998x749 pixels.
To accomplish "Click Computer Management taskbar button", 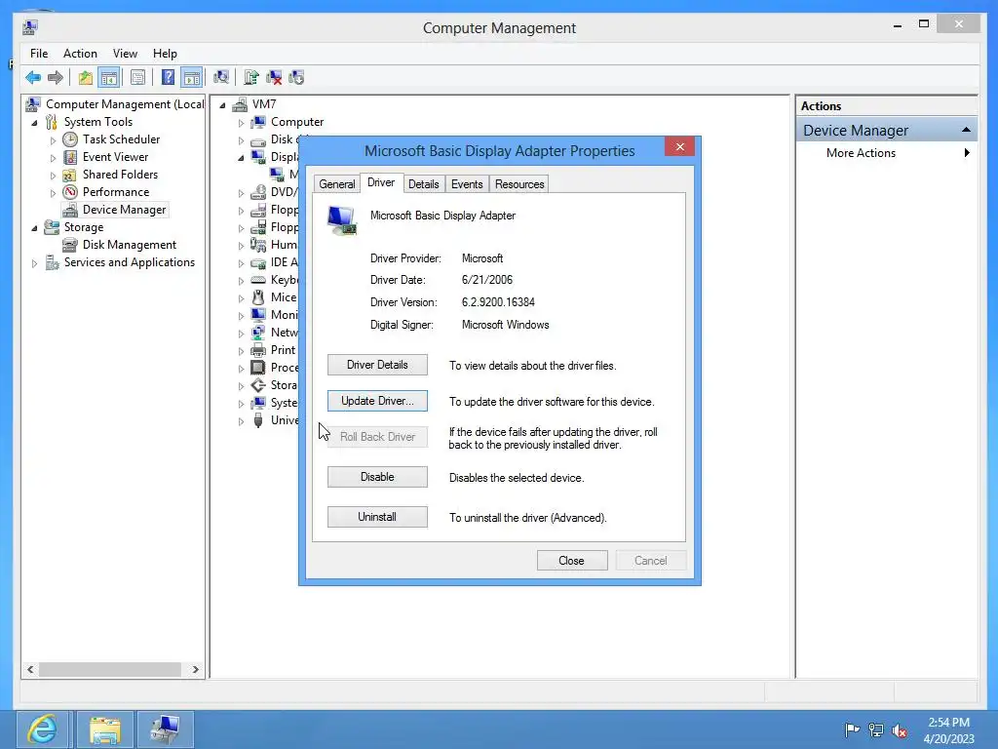I will [x=166, y=729].
